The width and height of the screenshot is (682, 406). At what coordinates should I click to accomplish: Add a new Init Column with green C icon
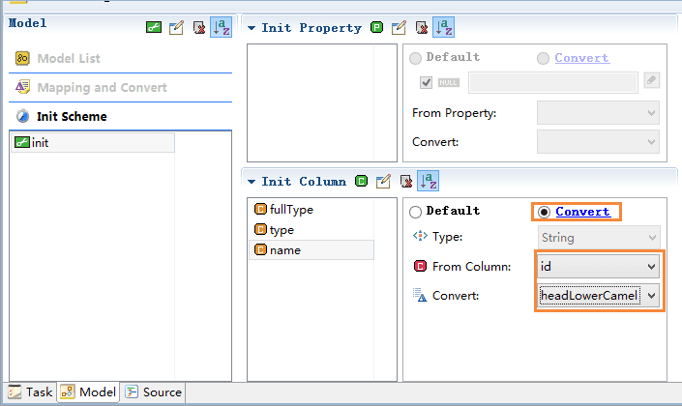[361, 181]
